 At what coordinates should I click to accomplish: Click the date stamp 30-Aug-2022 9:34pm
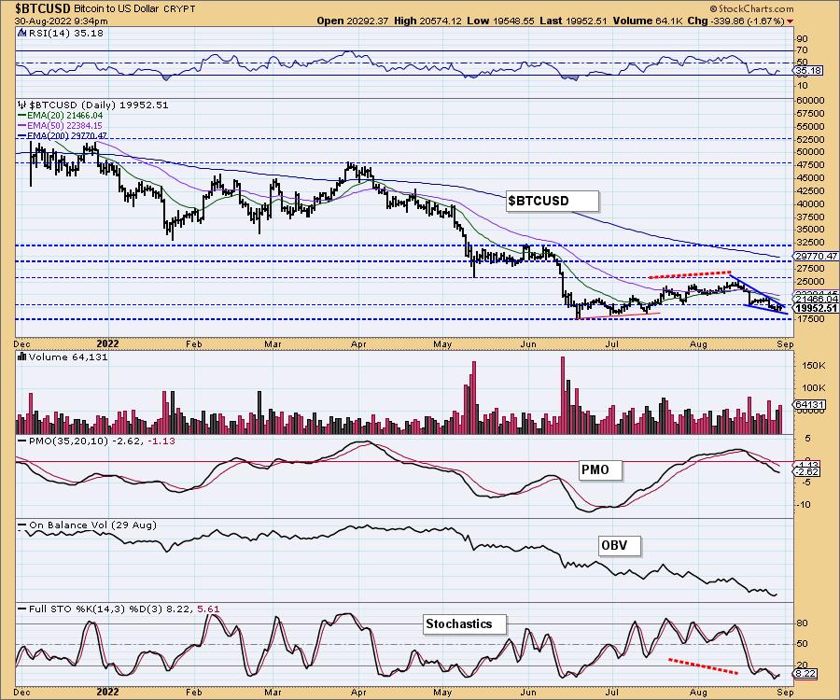pyautogui.click(x=61, y=21)
